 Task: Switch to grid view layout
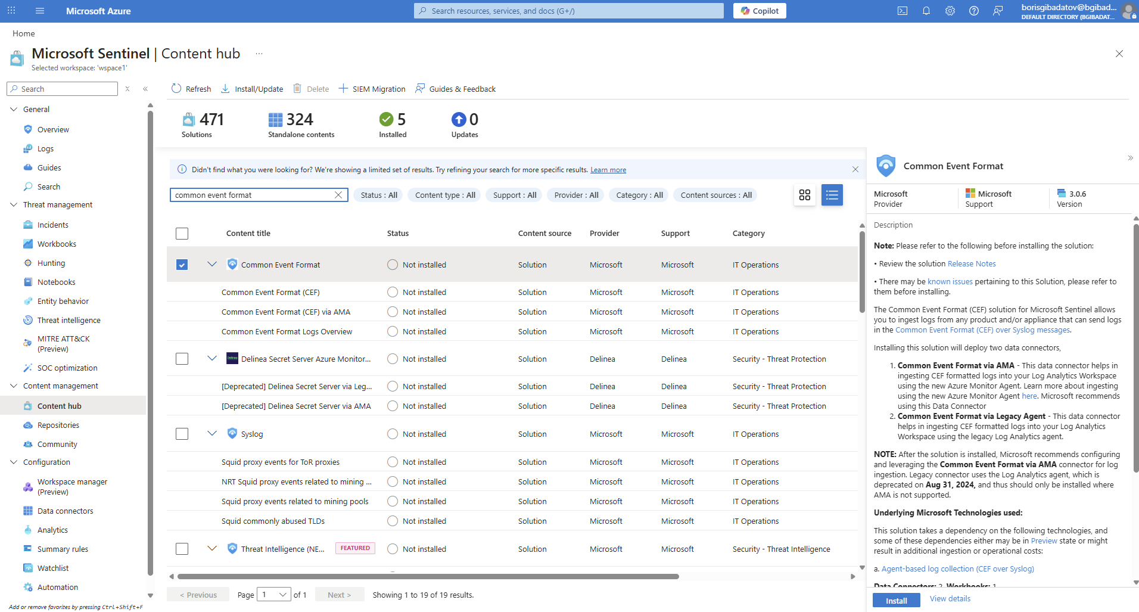tap(805, 195)
